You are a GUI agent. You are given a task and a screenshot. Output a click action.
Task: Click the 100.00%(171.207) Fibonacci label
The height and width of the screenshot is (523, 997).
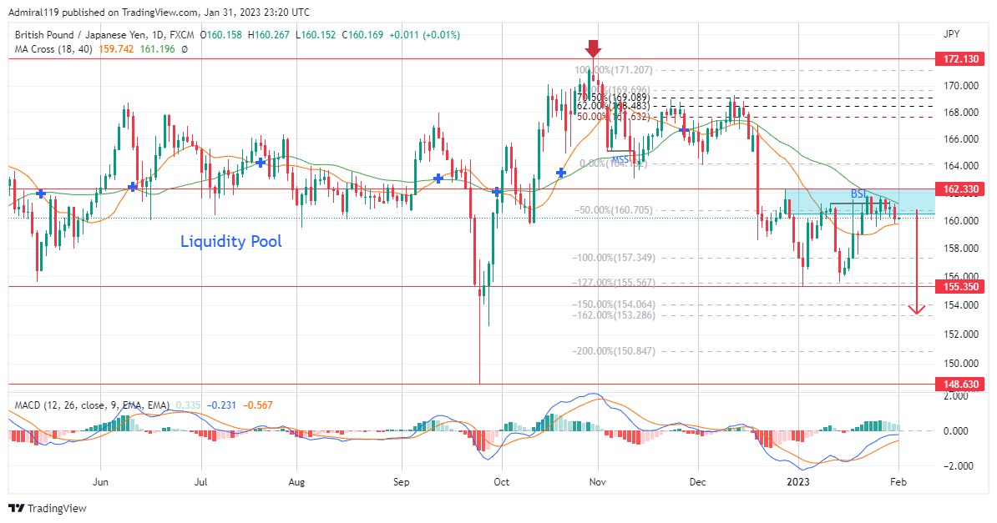(x=614, y=70)
